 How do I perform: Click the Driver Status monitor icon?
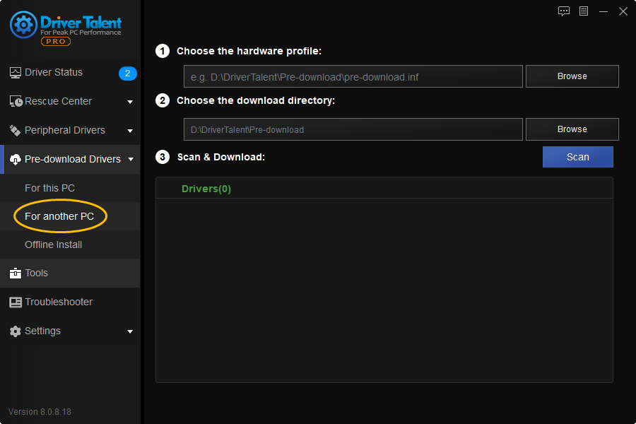point(15,73)
